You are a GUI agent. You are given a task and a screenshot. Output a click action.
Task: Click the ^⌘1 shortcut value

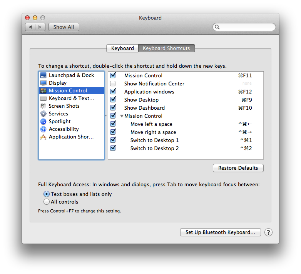[x=246, y=140]
